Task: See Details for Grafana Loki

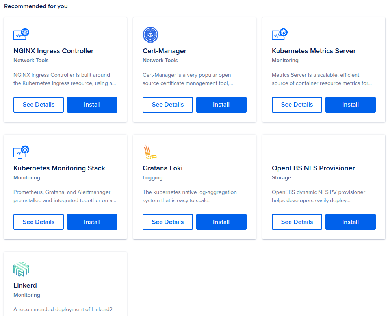Action: pyautogui.click(x=168, y=222)
